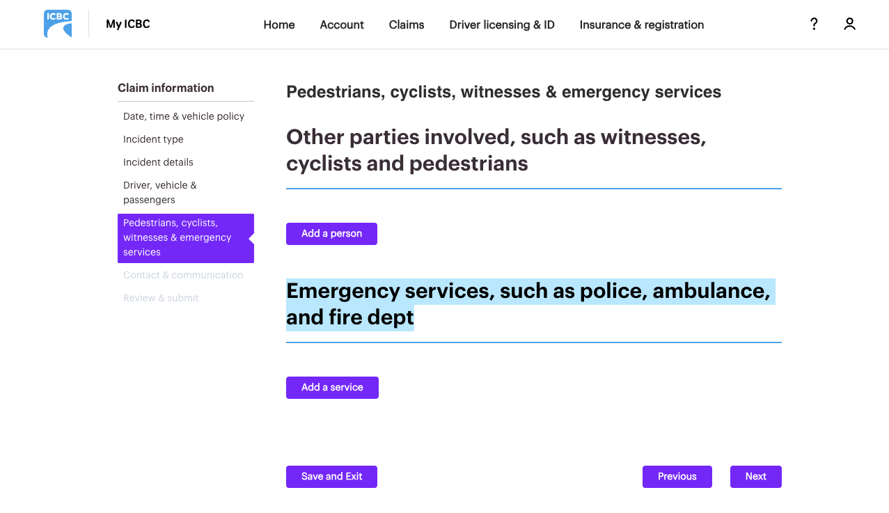Click the Save and Exit button
The width and height of the screenshot is (889, 513).
pyautogui.click(x=331, y=477)
